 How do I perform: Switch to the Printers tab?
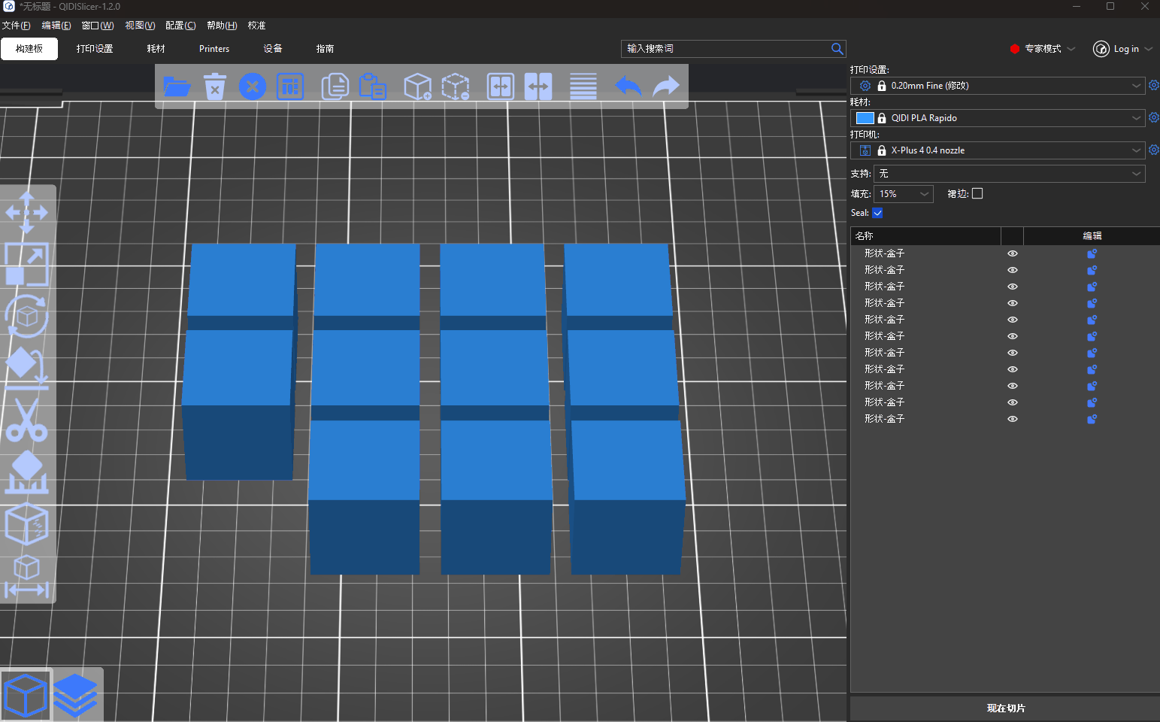214,49
